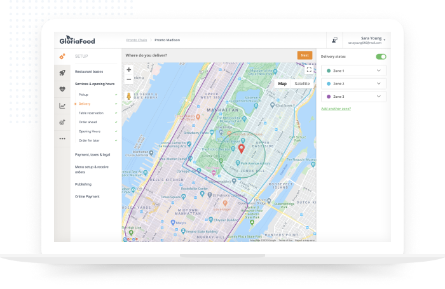Click the support agent icon in header
This screenshot has height=289, width=445.
(334, 40)
